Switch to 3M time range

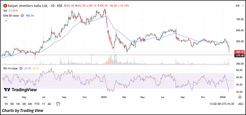tap(24, 104)
